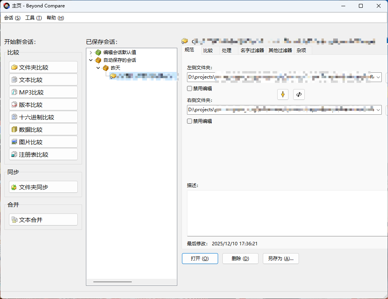Click the saved sessions horizontal scrollbar
388x299 pixels.
click(112, 282)
